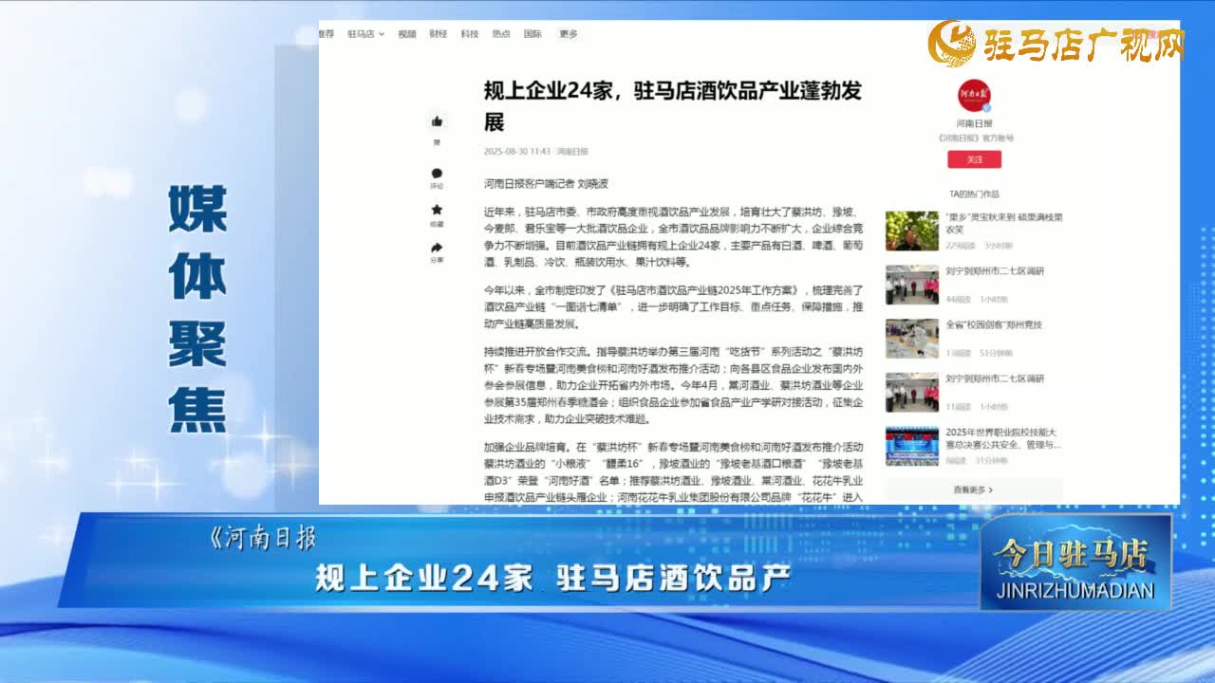The width and height of the screenshot is (1215, 683).
Task: Click paragraph starting 今年以来，全市制定印发了
Action: (674, 307)
